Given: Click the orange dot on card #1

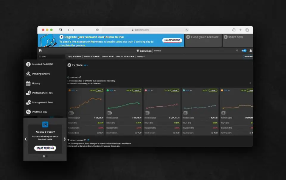Looking at the screenshot, I should [69, 90].
